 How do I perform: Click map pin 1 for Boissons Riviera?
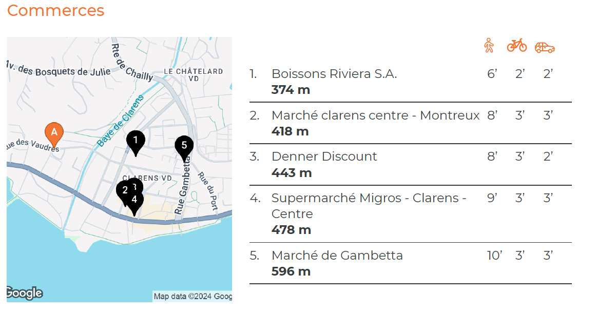pyautogui.click(x=136, y=140)
